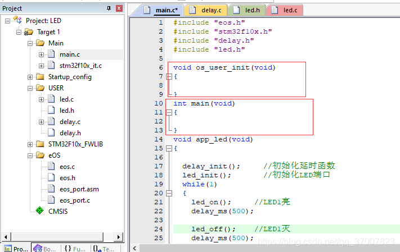Click the delay.c file icon in the tree
The width and height of the screenshot is (400, 252).
click(x=52, y=121)
